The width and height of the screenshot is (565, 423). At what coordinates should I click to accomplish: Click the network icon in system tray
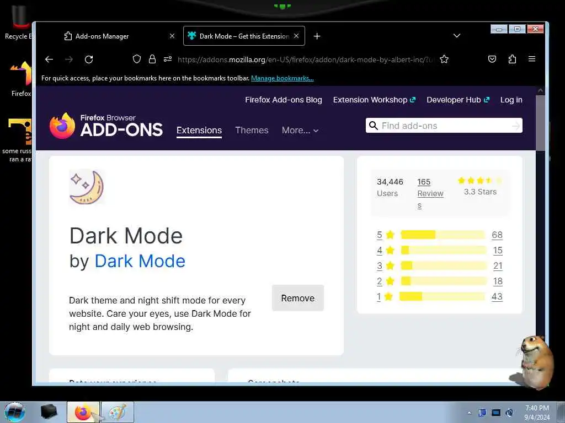coord(496,413)
